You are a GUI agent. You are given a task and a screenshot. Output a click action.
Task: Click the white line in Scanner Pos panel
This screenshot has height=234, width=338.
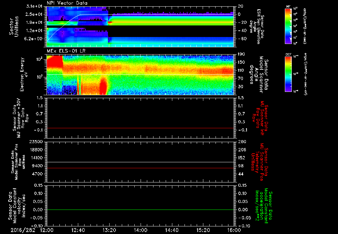point(140,162)
